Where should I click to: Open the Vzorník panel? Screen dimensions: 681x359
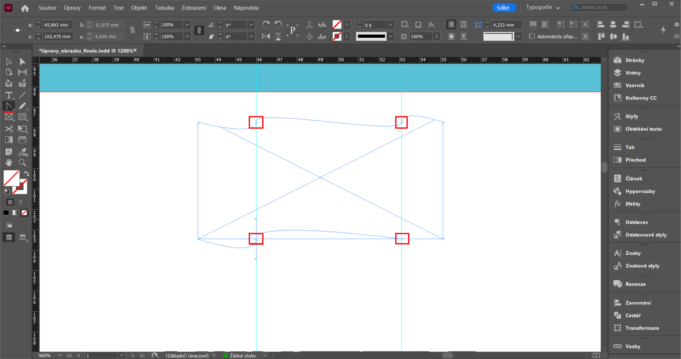tap(635, 85)
